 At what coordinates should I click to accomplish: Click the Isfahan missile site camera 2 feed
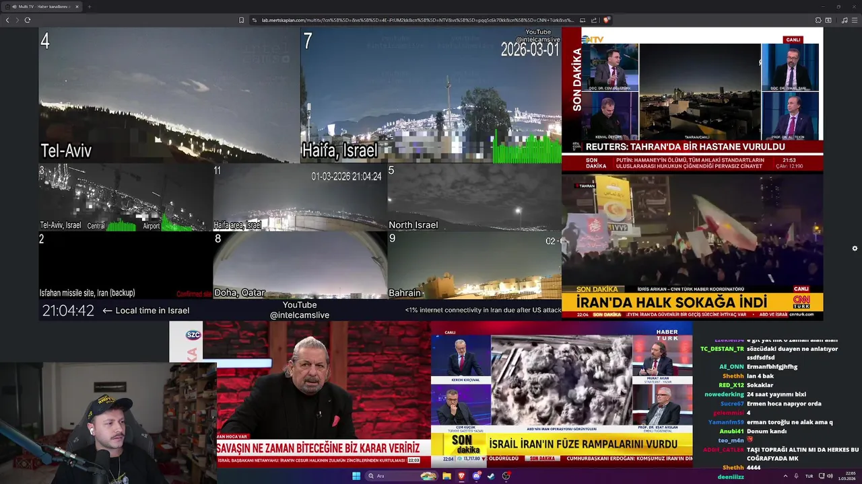click(x=125, y=265)
